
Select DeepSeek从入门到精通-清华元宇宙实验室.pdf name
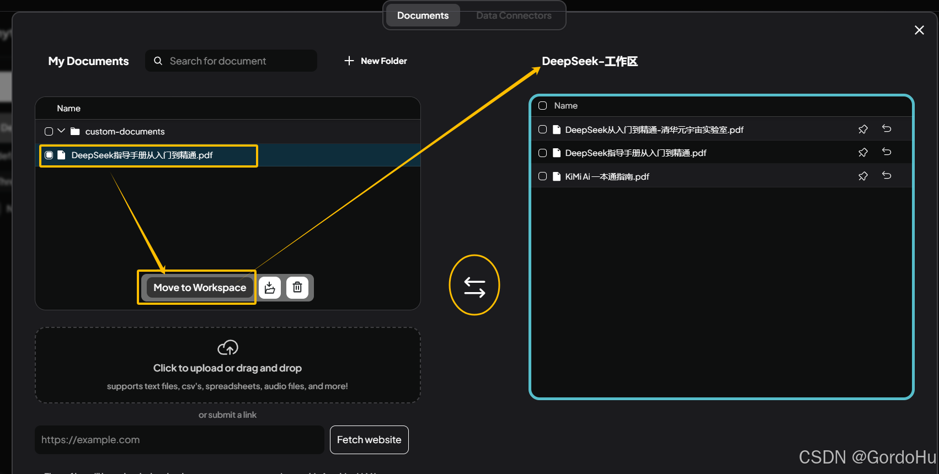point(654,130)
